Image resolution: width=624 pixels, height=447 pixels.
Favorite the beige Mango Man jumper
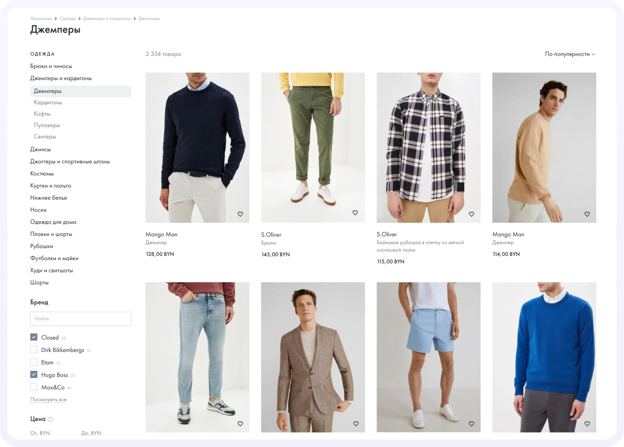tap(587, 214)
